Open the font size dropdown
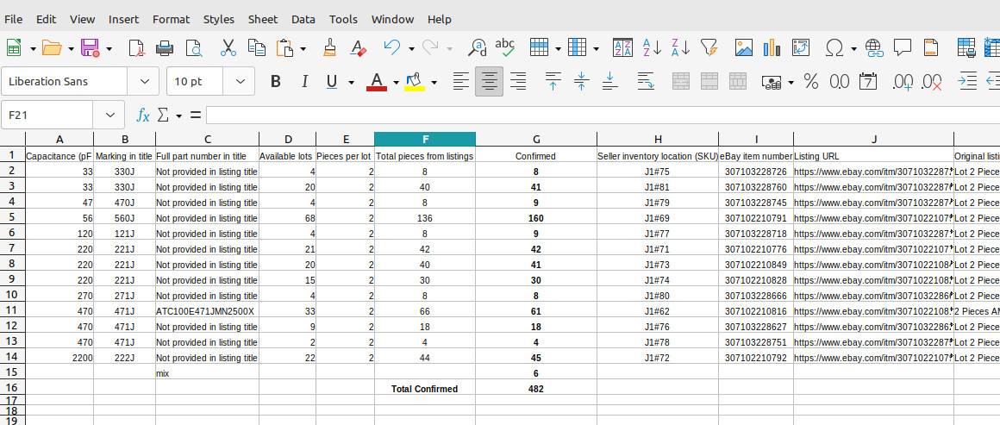Image resolution: width=1000 pixels, height=425 pixels. [x=241, y=82]
